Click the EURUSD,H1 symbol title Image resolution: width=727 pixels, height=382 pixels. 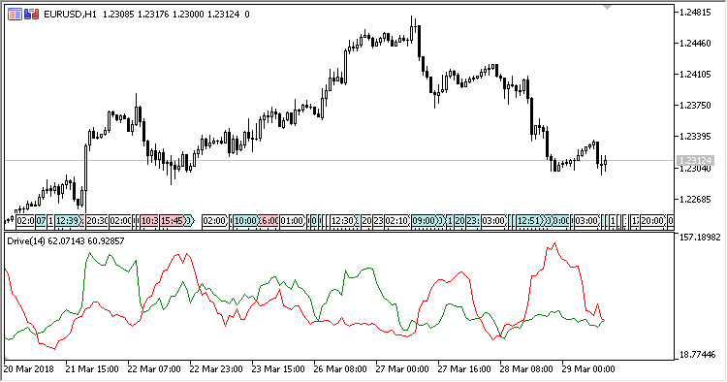tap(70, 15)
